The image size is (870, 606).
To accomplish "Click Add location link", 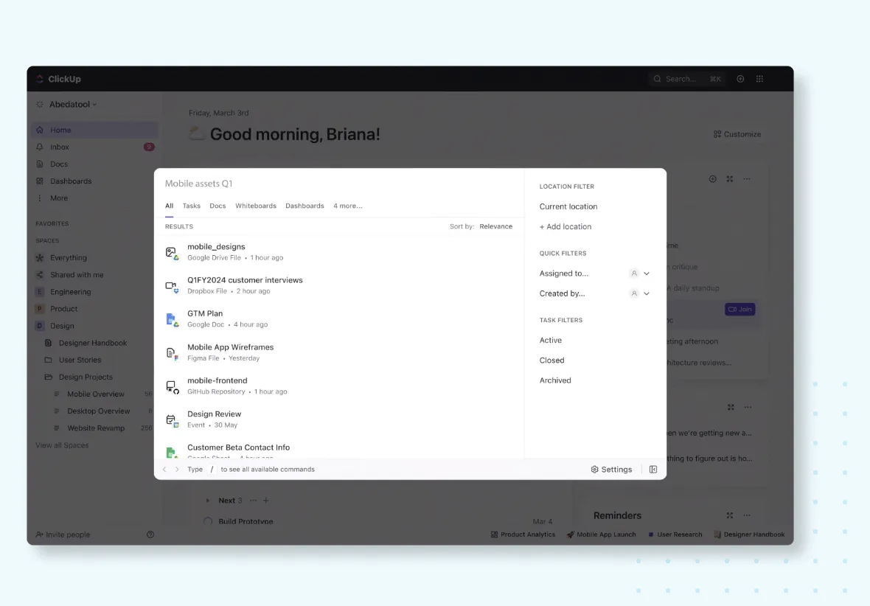I will tap(565, 226).
